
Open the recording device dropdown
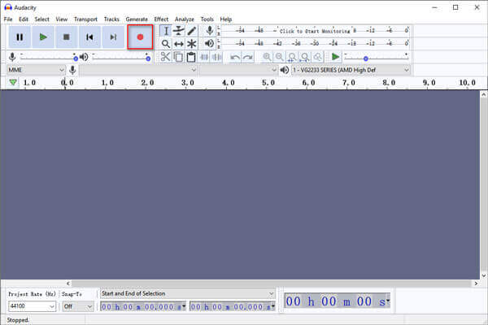tap(138, 70)
